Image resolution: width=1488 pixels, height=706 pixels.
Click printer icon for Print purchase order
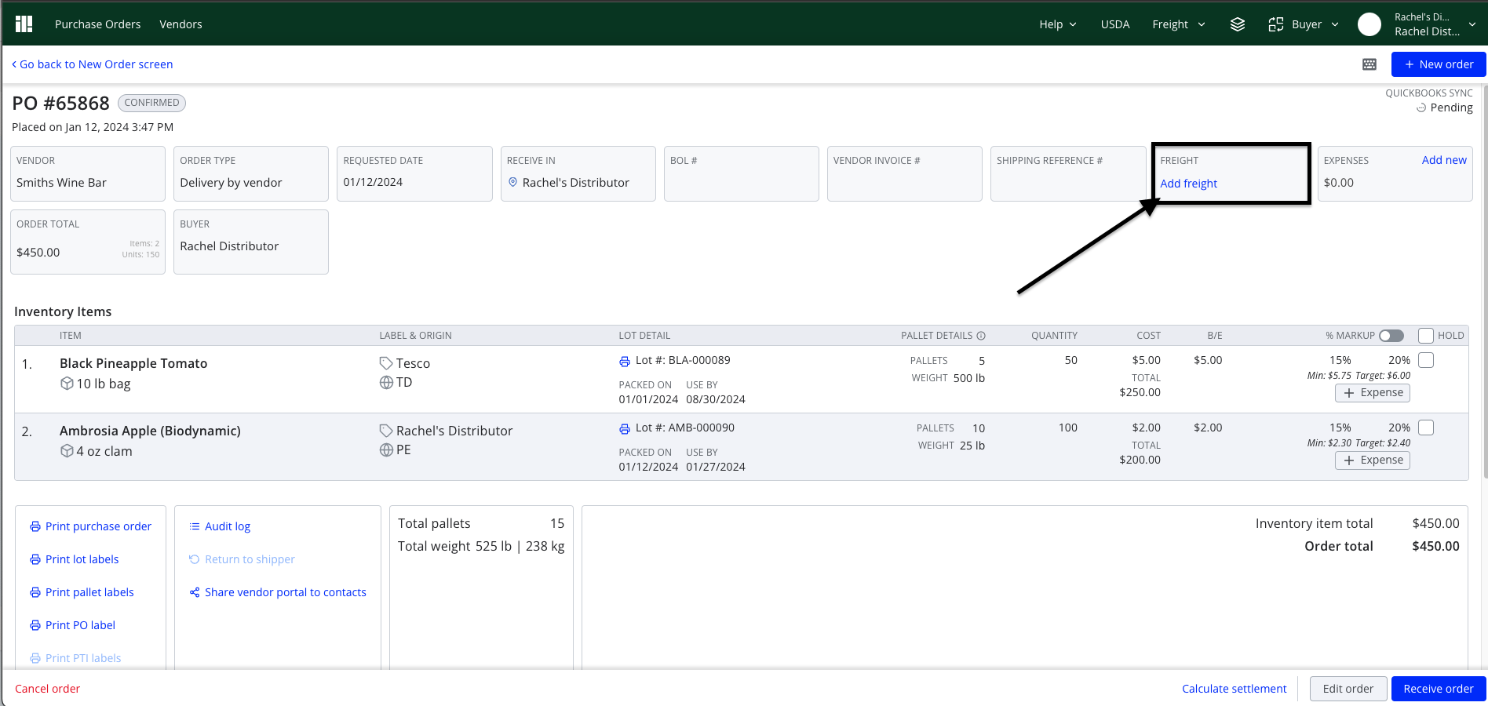tap(35, 526)
